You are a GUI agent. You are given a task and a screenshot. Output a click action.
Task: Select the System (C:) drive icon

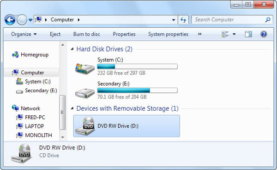85,69
